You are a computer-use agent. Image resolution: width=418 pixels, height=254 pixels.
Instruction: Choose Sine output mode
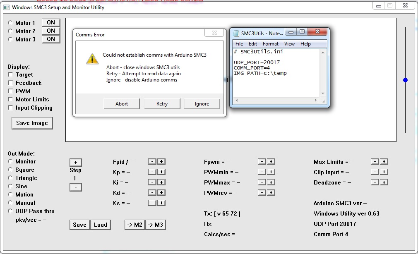[10, 186]
